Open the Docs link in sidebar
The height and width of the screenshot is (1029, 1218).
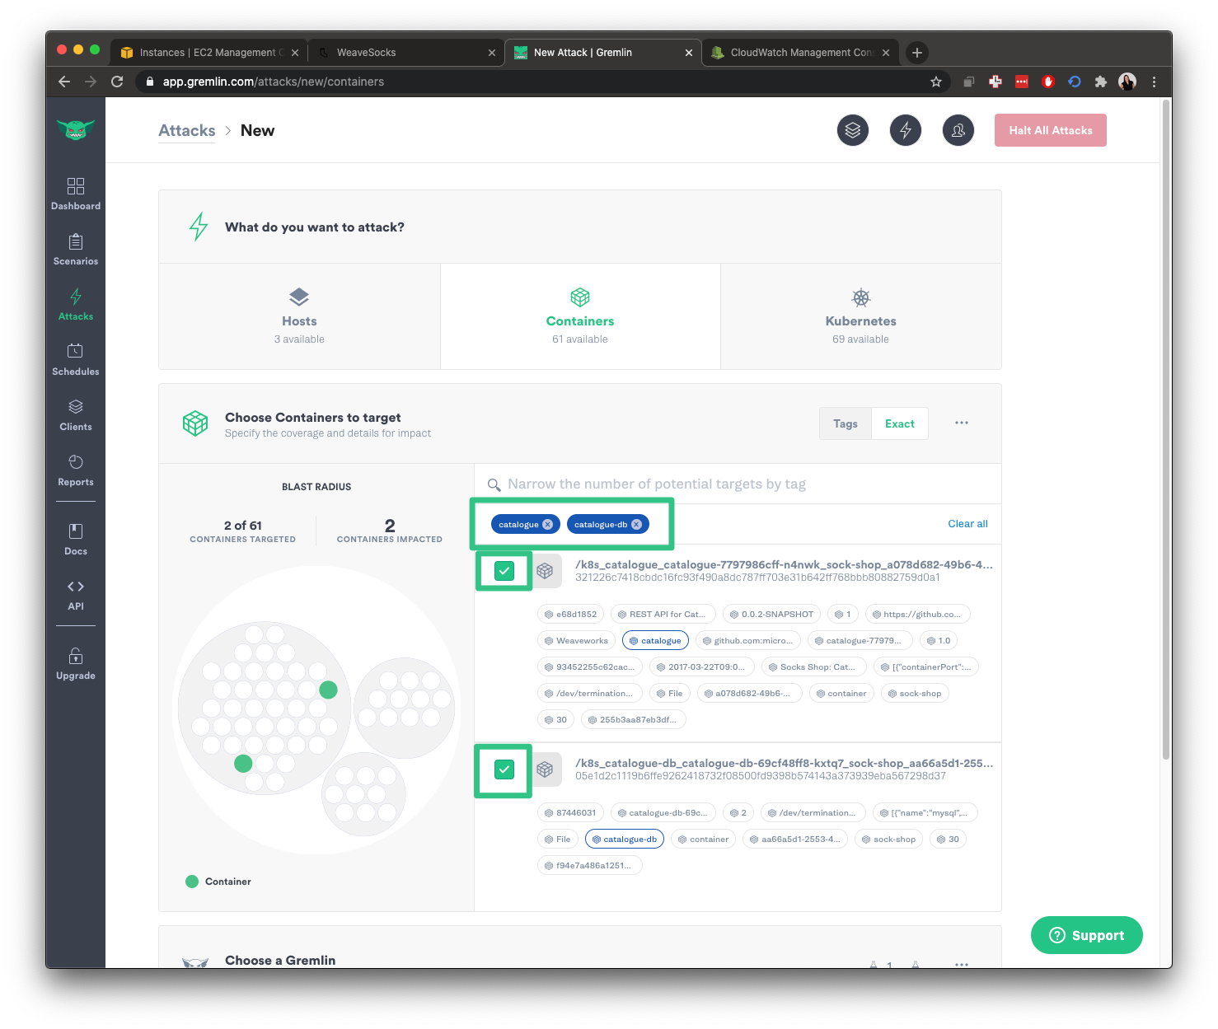(76, 539)
